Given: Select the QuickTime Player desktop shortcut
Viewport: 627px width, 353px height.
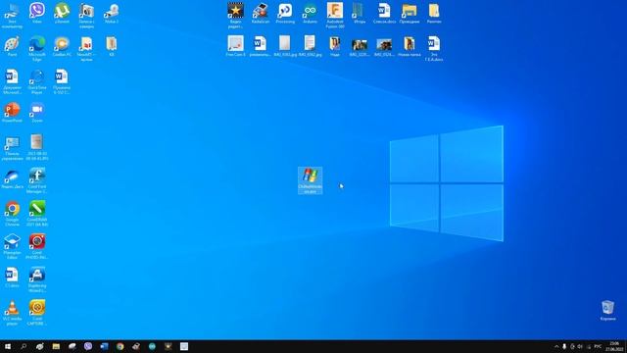Looking at the screenshot, I should (x=37, y=81).
